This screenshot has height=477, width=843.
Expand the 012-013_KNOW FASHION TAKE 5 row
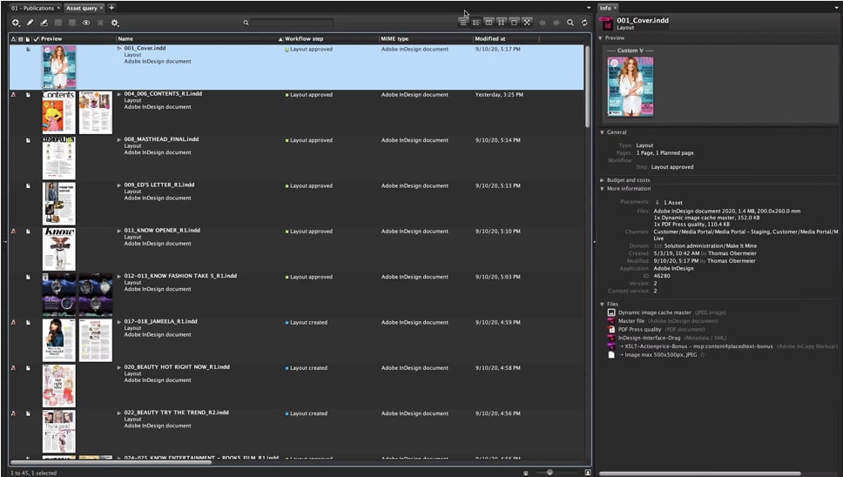(119, 276)
